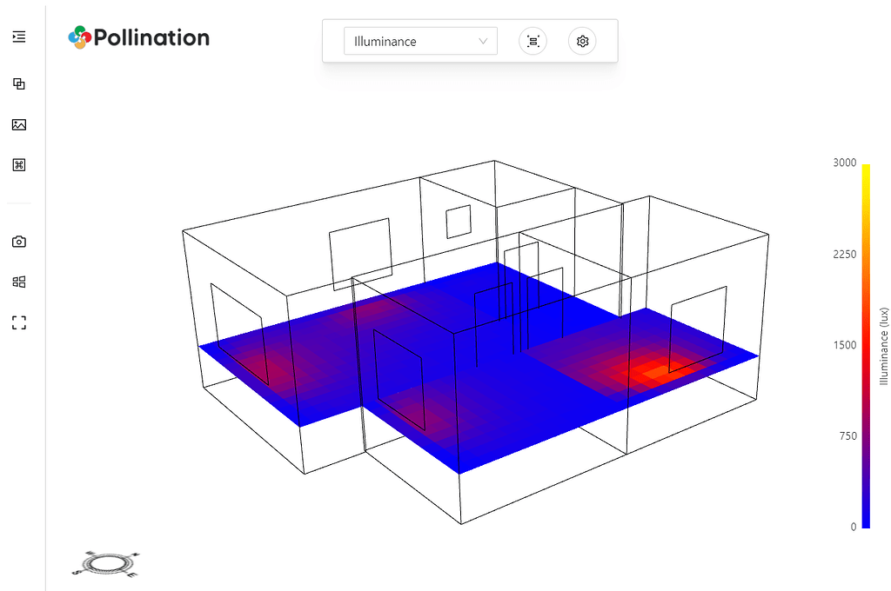Open the Illuminance data dropdown
891x591 pixels.
(x=420, y=41)
